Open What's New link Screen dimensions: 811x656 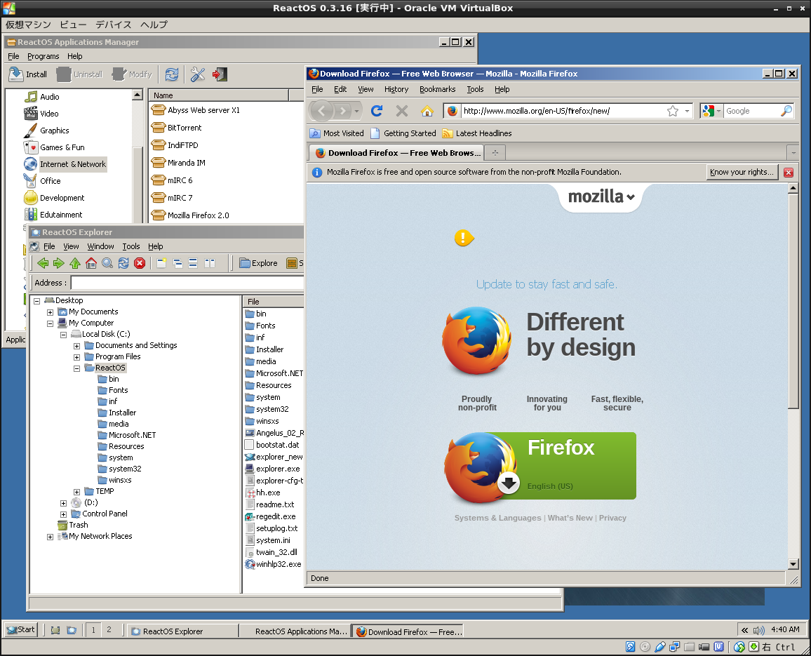coord(570,518)
